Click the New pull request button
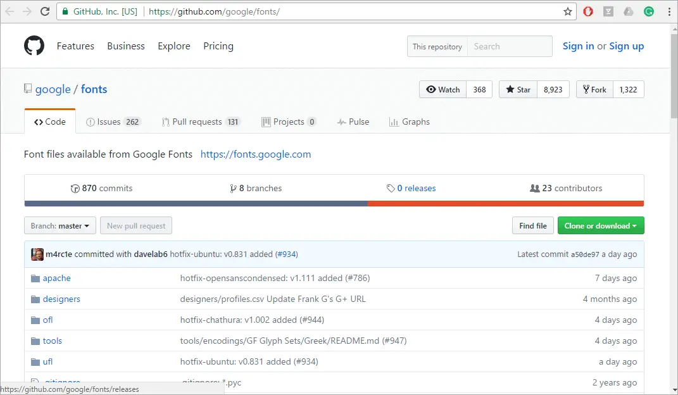 (x=136, y=225)
